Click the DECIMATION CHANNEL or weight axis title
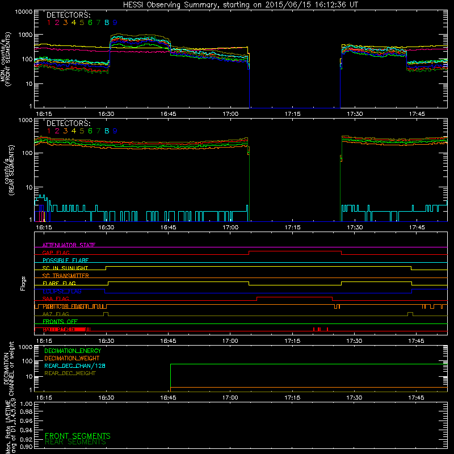The height and width of the screenshot is (454, 454). 9,368
